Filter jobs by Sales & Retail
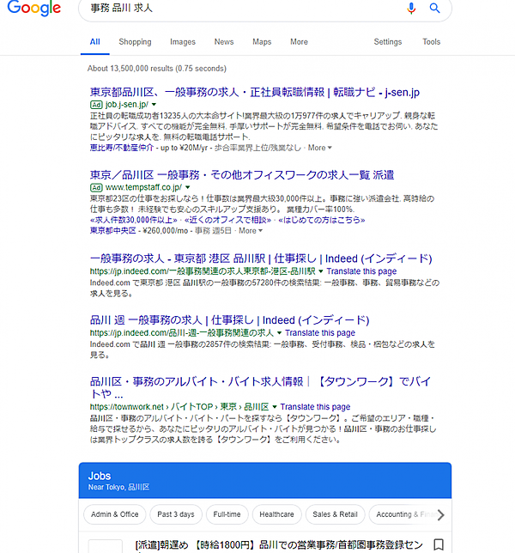Screen dimensions: 515x553 pos(336,514)
